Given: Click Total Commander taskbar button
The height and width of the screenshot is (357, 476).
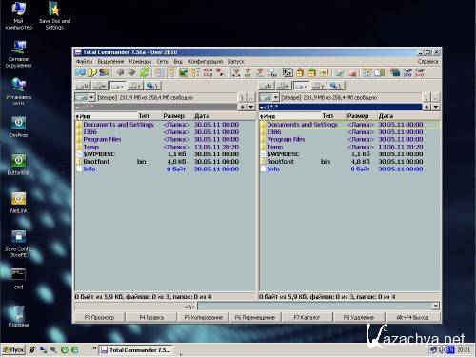Looking at the screenshot, I should click(x=136, y=350).
